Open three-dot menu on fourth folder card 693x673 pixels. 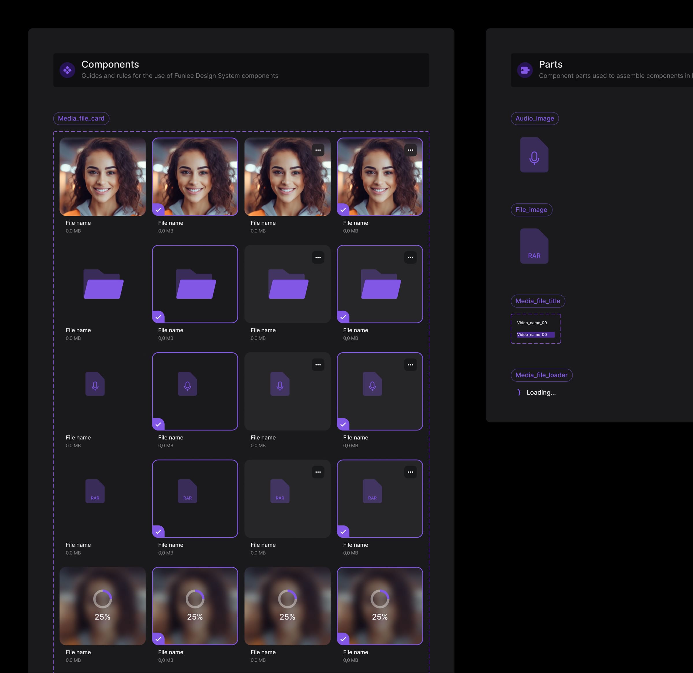(410, 257)
